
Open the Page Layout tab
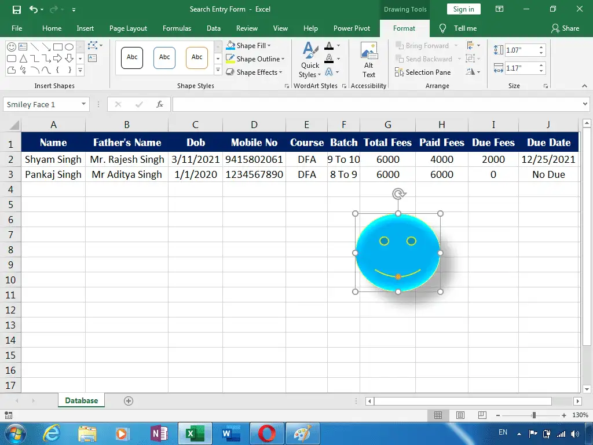128,28
